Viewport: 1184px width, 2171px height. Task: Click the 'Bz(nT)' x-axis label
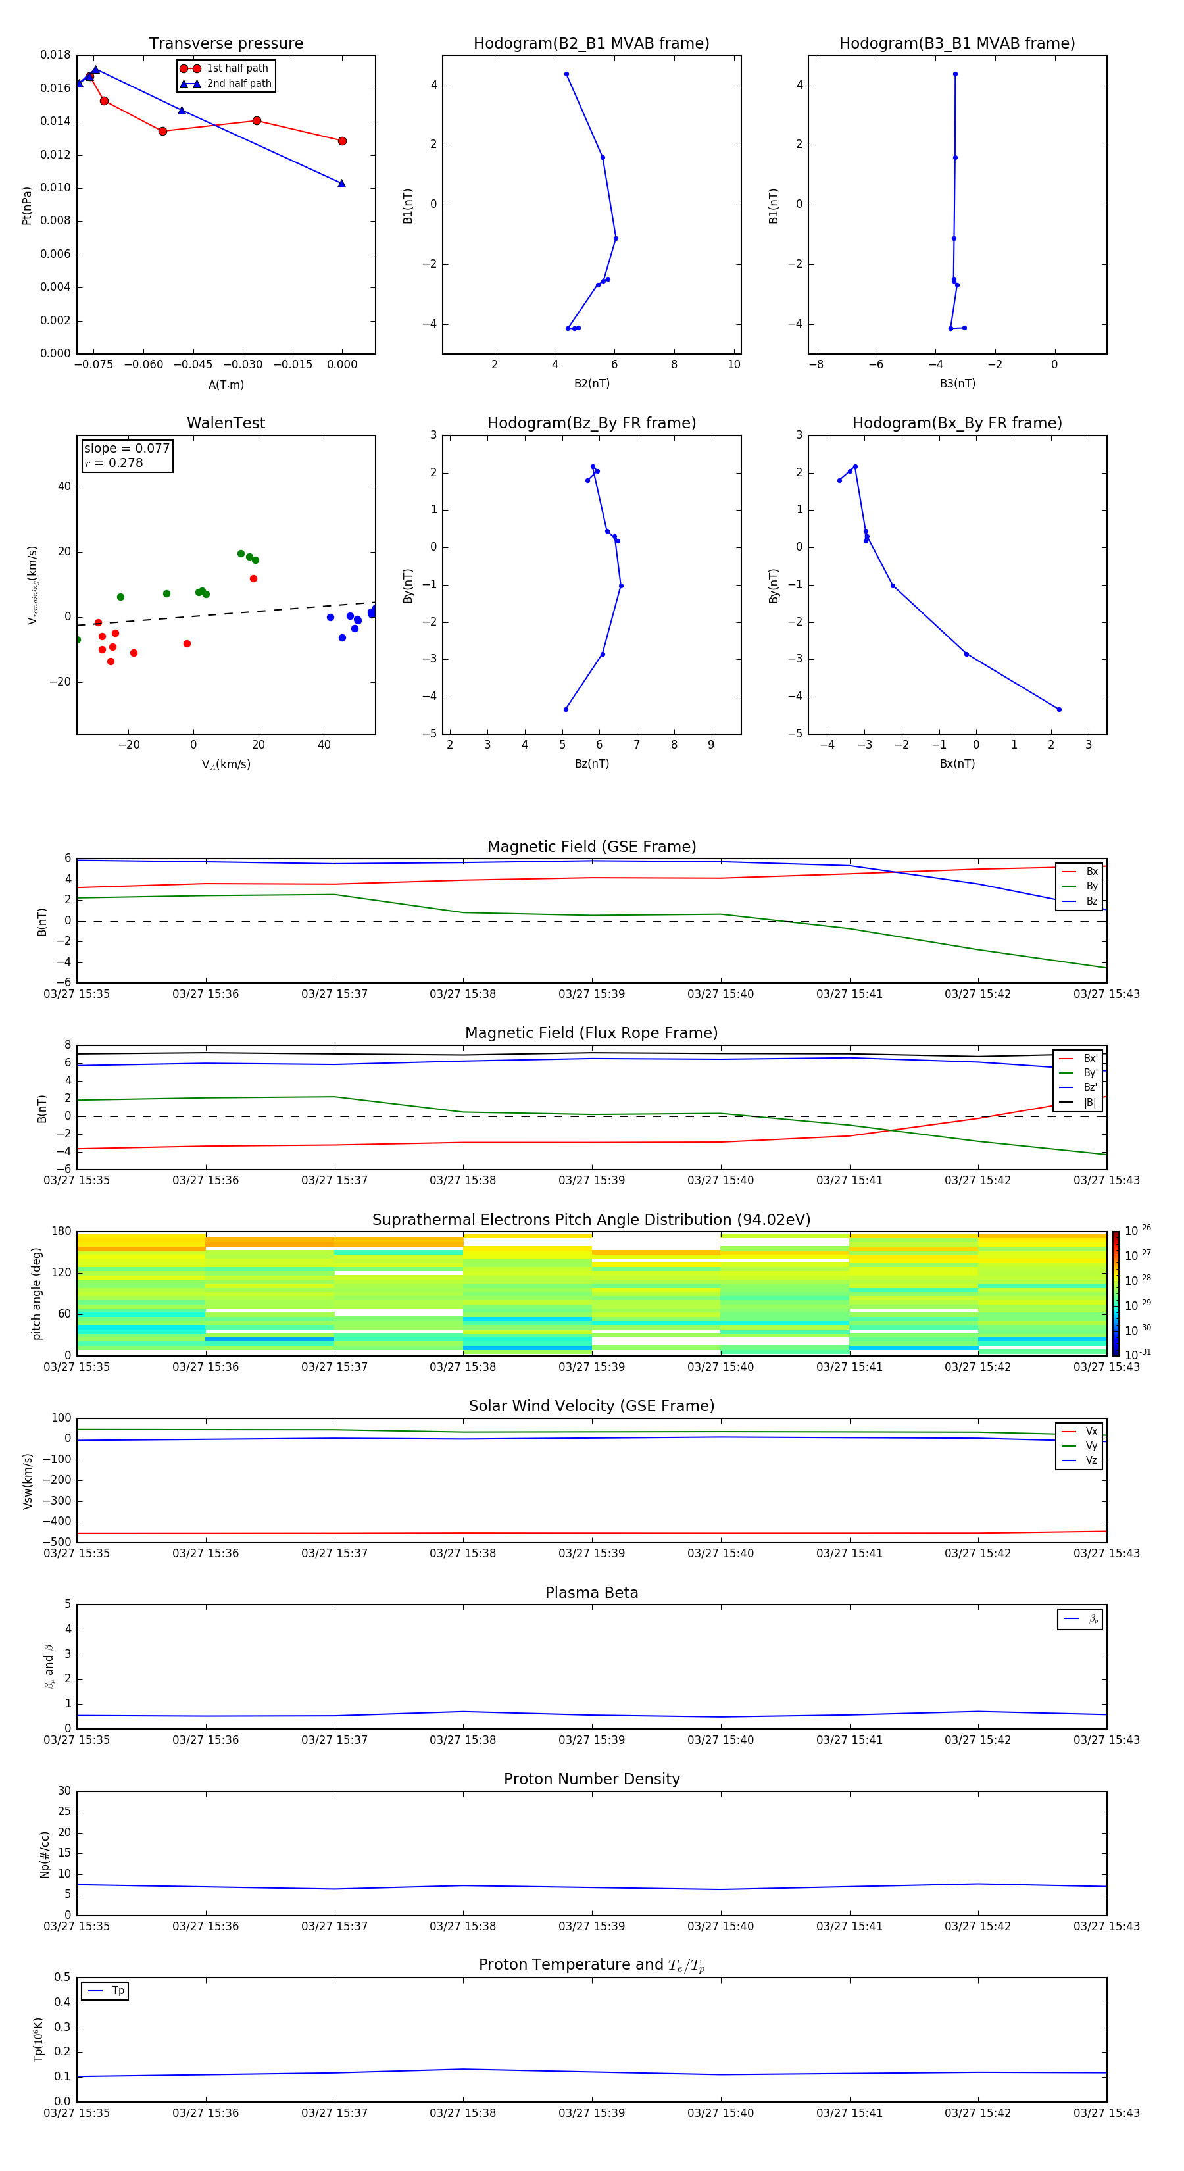coord(591,764)
